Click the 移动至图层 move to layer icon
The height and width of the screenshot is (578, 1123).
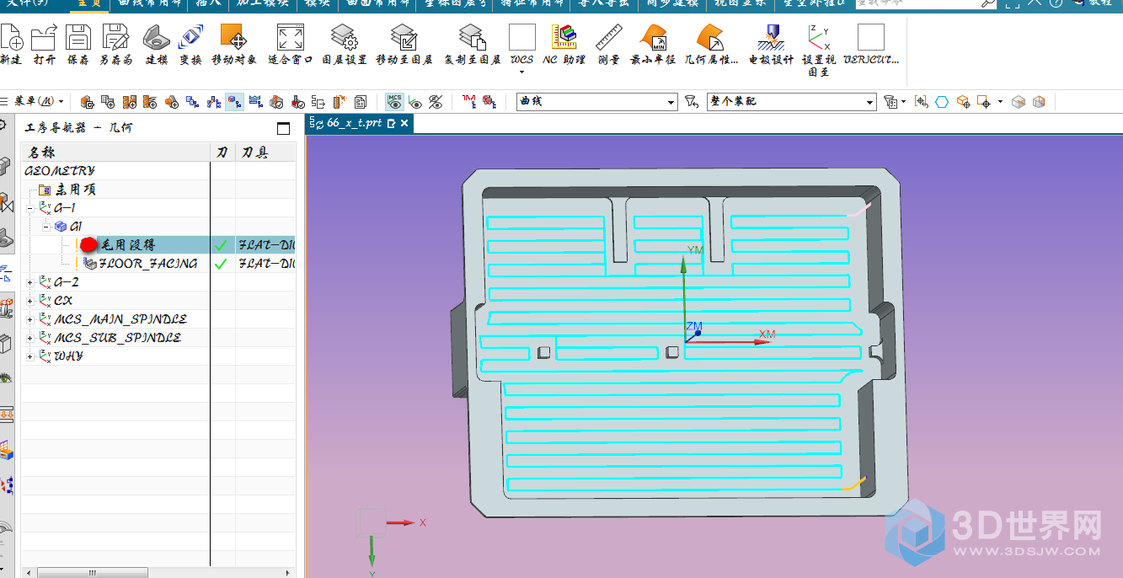(404, 38)
